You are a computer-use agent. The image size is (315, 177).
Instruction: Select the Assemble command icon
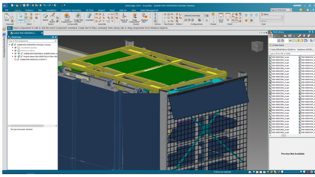click(90, 17)
